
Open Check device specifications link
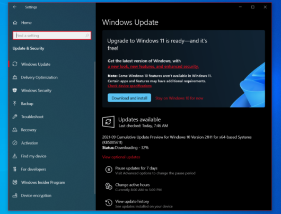129,86
